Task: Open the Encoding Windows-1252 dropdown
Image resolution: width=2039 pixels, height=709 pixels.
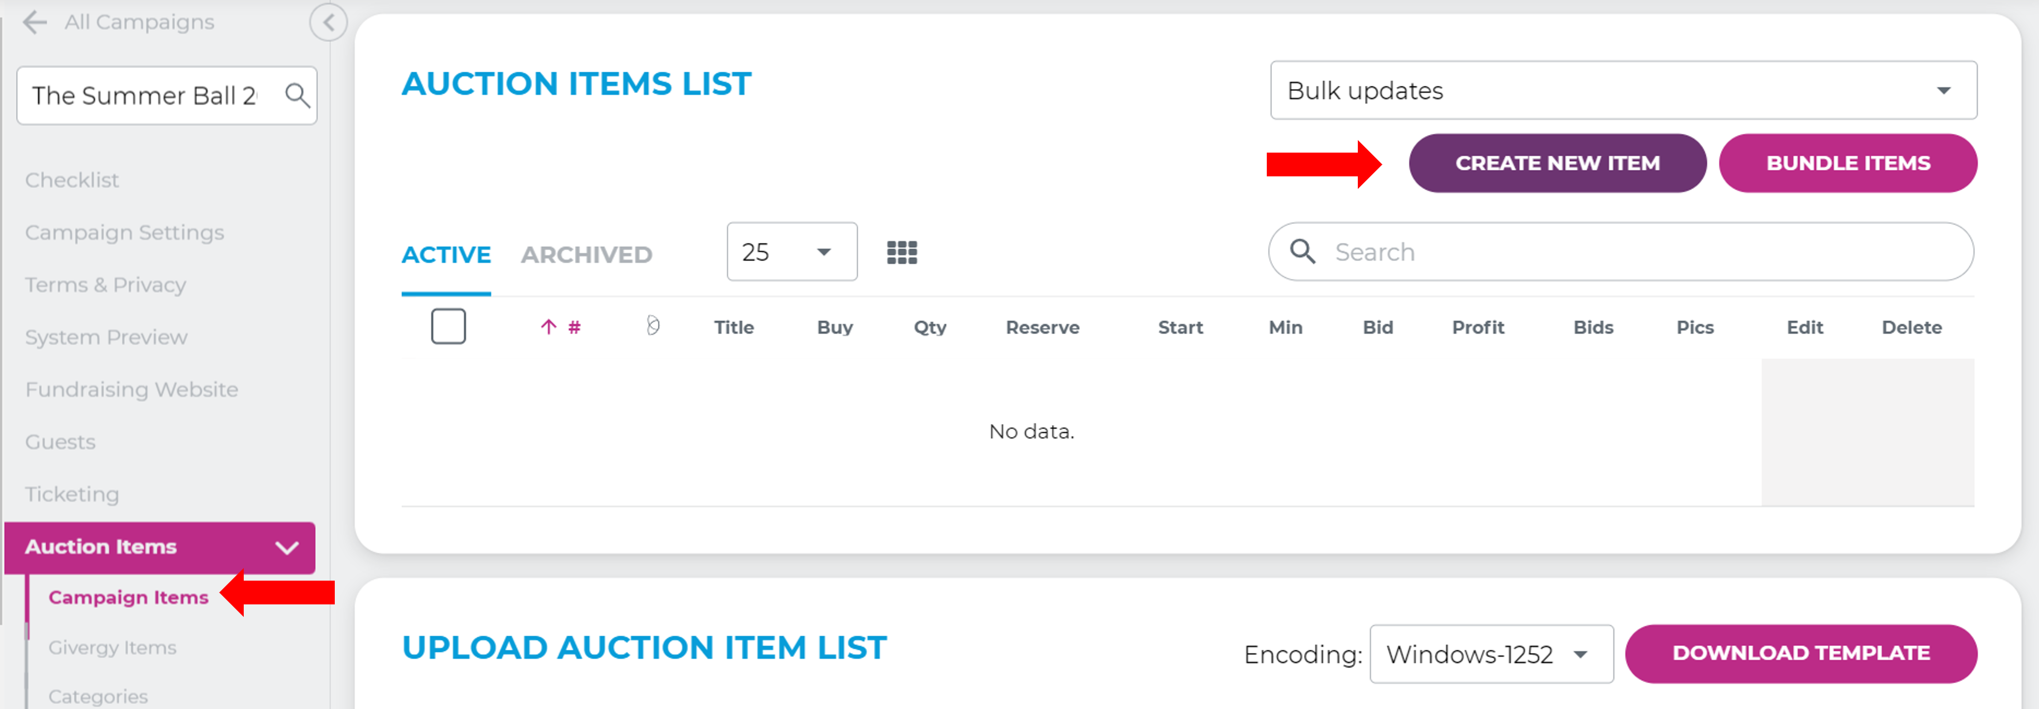Action: (x=1490, y=653)
